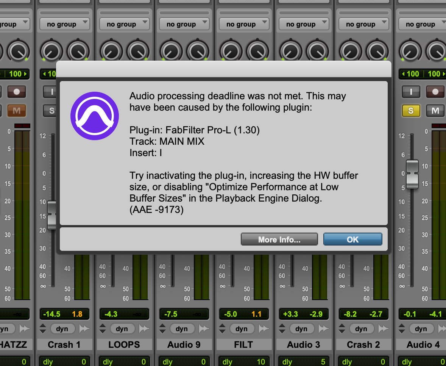Toggle input monitoring I on Audio 4
This screenshot has height=366, width=446.
[411, 92]
